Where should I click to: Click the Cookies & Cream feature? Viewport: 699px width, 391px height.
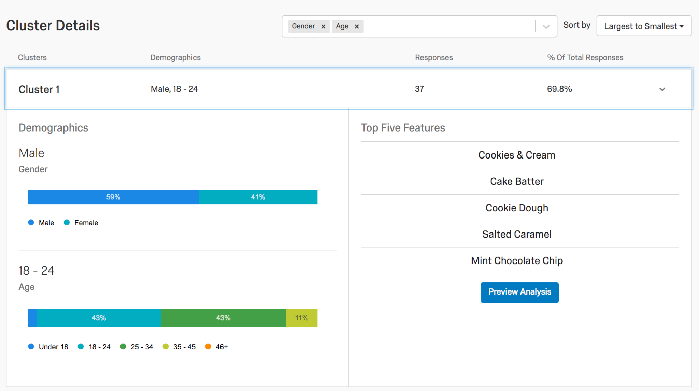517,155
